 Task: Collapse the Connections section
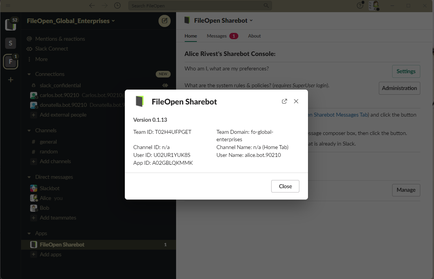(x=29, y=74)
